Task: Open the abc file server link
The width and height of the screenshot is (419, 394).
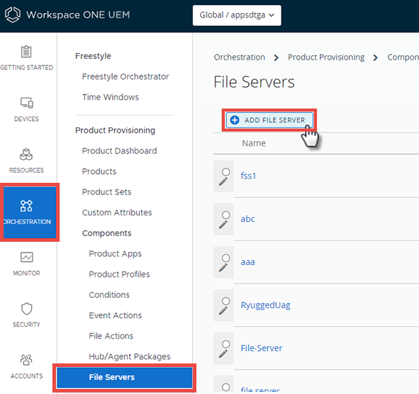Action: [248, 219]
